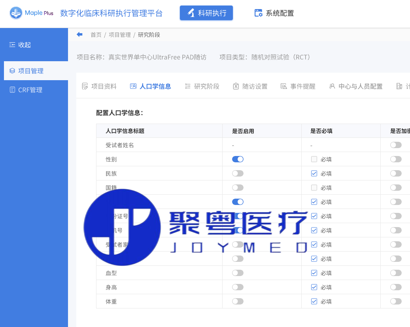
Task: Open the 事件提醒 tab
Action: point(298,86)
